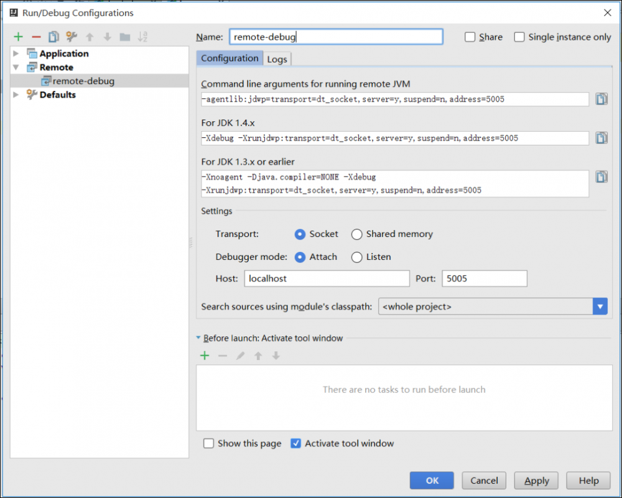Uncheck Activate tool window

click(296, 443)
